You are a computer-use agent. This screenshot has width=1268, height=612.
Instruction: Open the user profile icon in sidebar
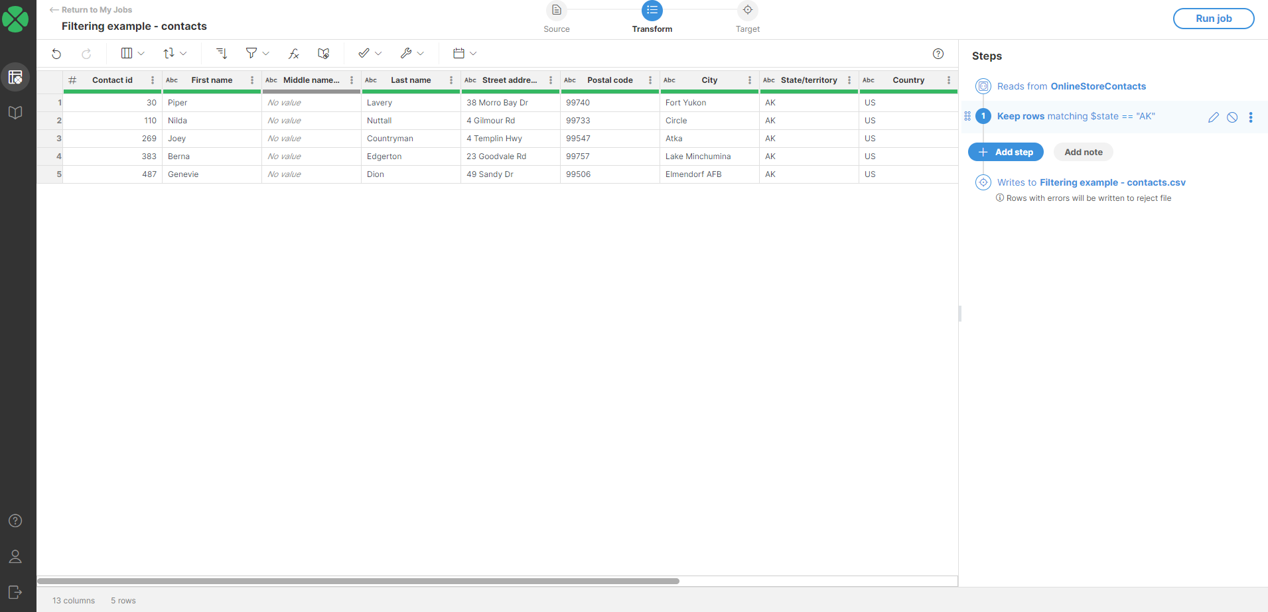click(15, 556)
